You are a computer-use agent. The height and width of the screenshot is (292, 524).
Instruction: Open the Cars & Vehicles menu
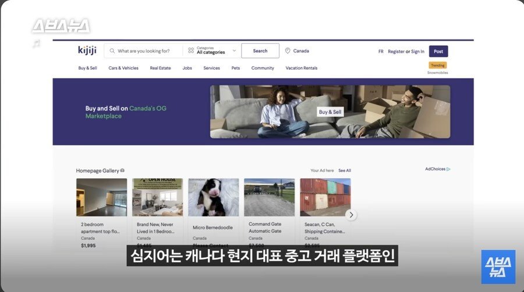(123, 68)
